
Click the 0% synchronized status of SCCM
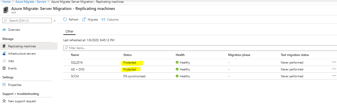click(134, 76)
